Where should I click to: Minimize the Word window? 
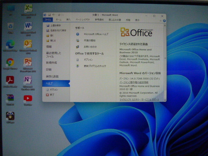146,16
